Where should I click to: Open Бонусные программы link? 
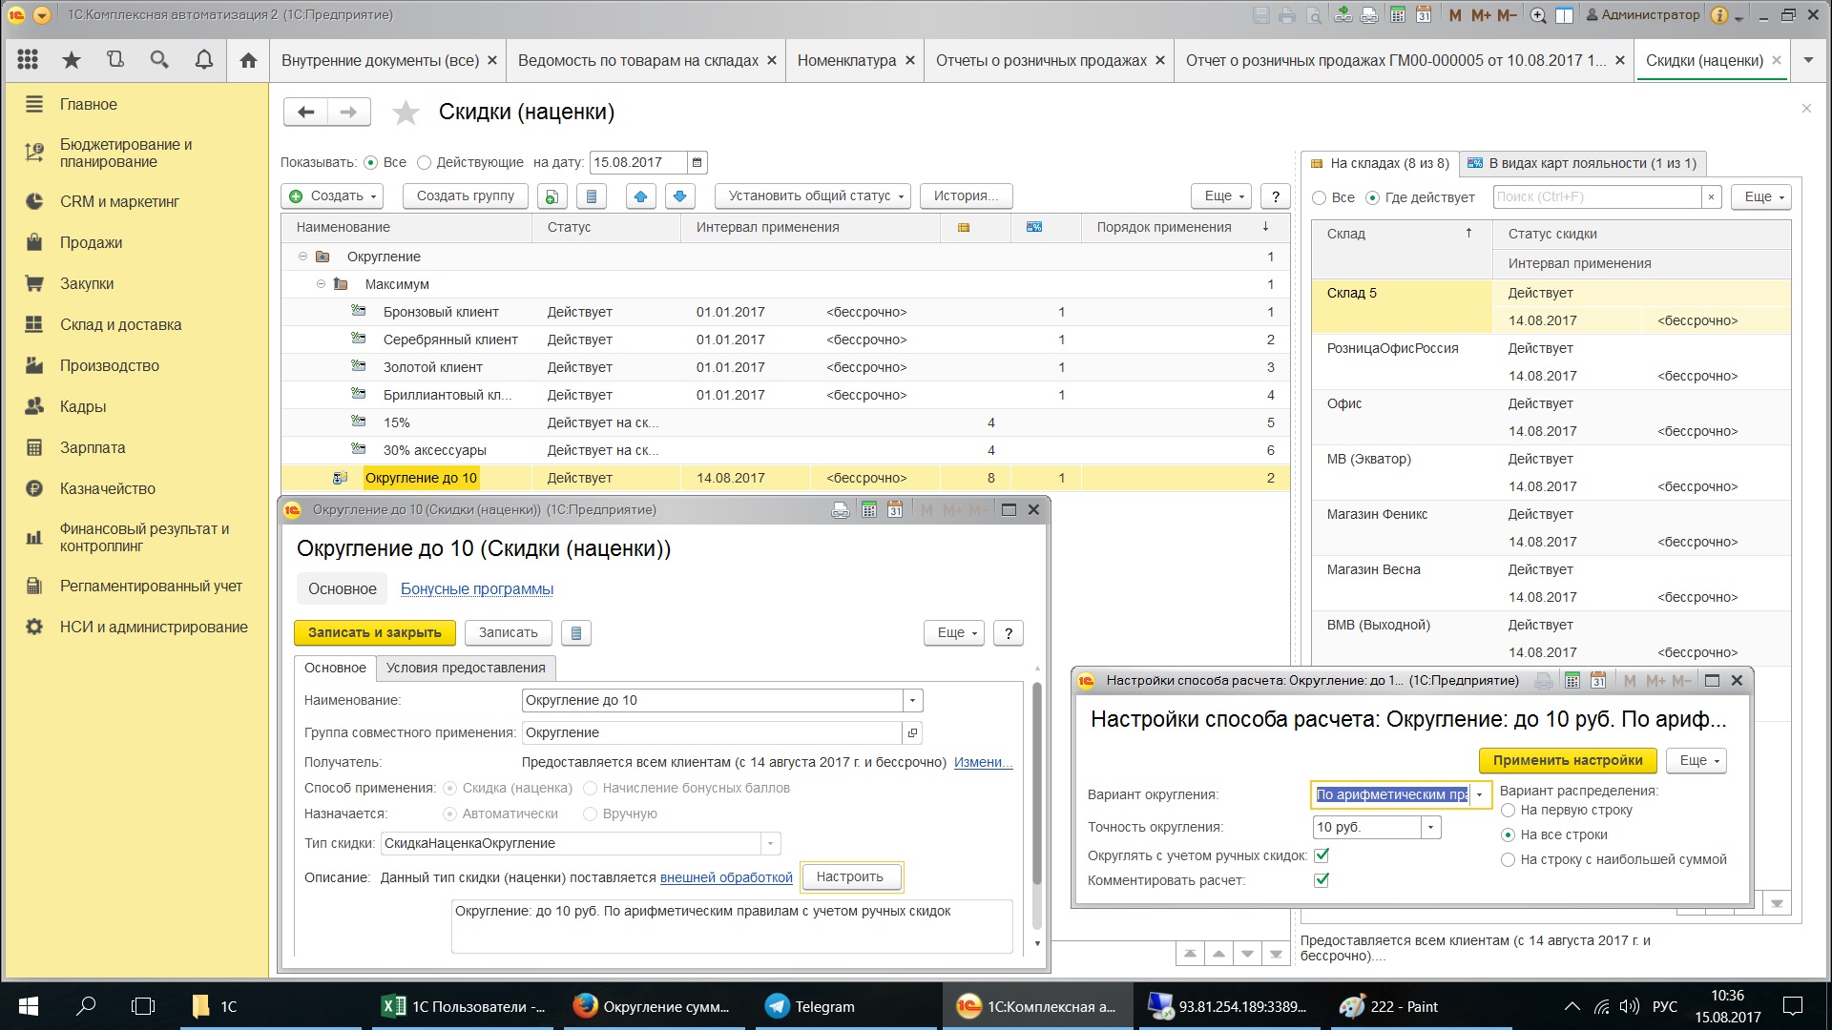[477, 589]
